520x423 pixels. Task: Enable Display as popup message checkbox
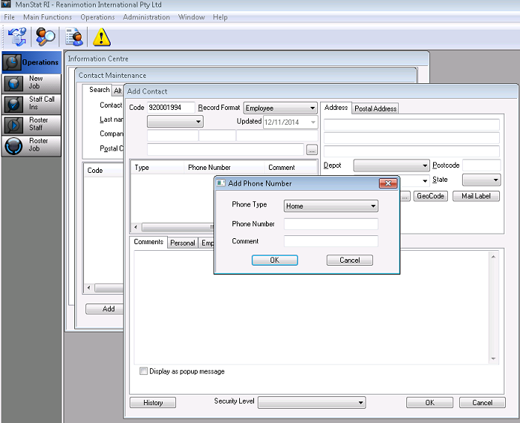click(143, 371)
